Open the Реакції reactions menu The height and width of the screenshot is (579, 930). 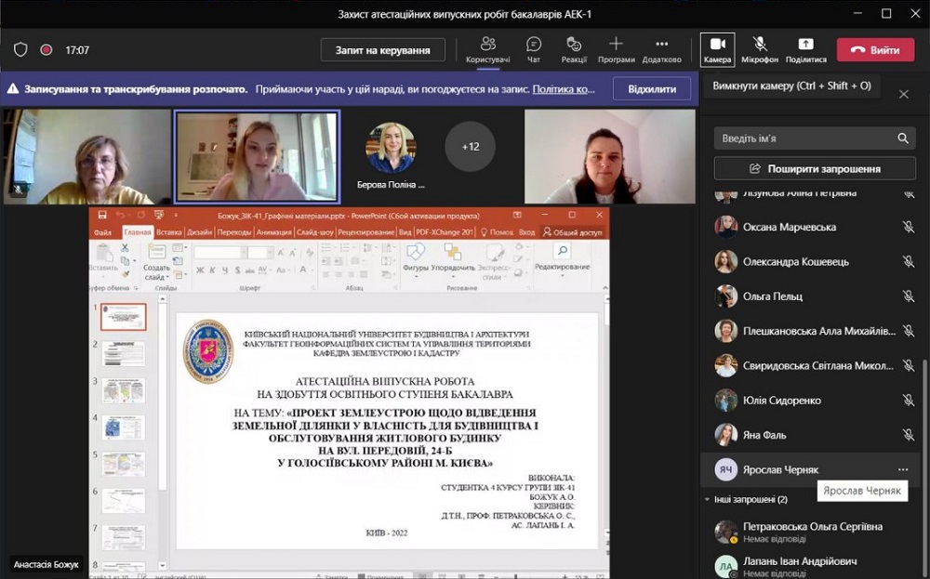coord(574,50)
